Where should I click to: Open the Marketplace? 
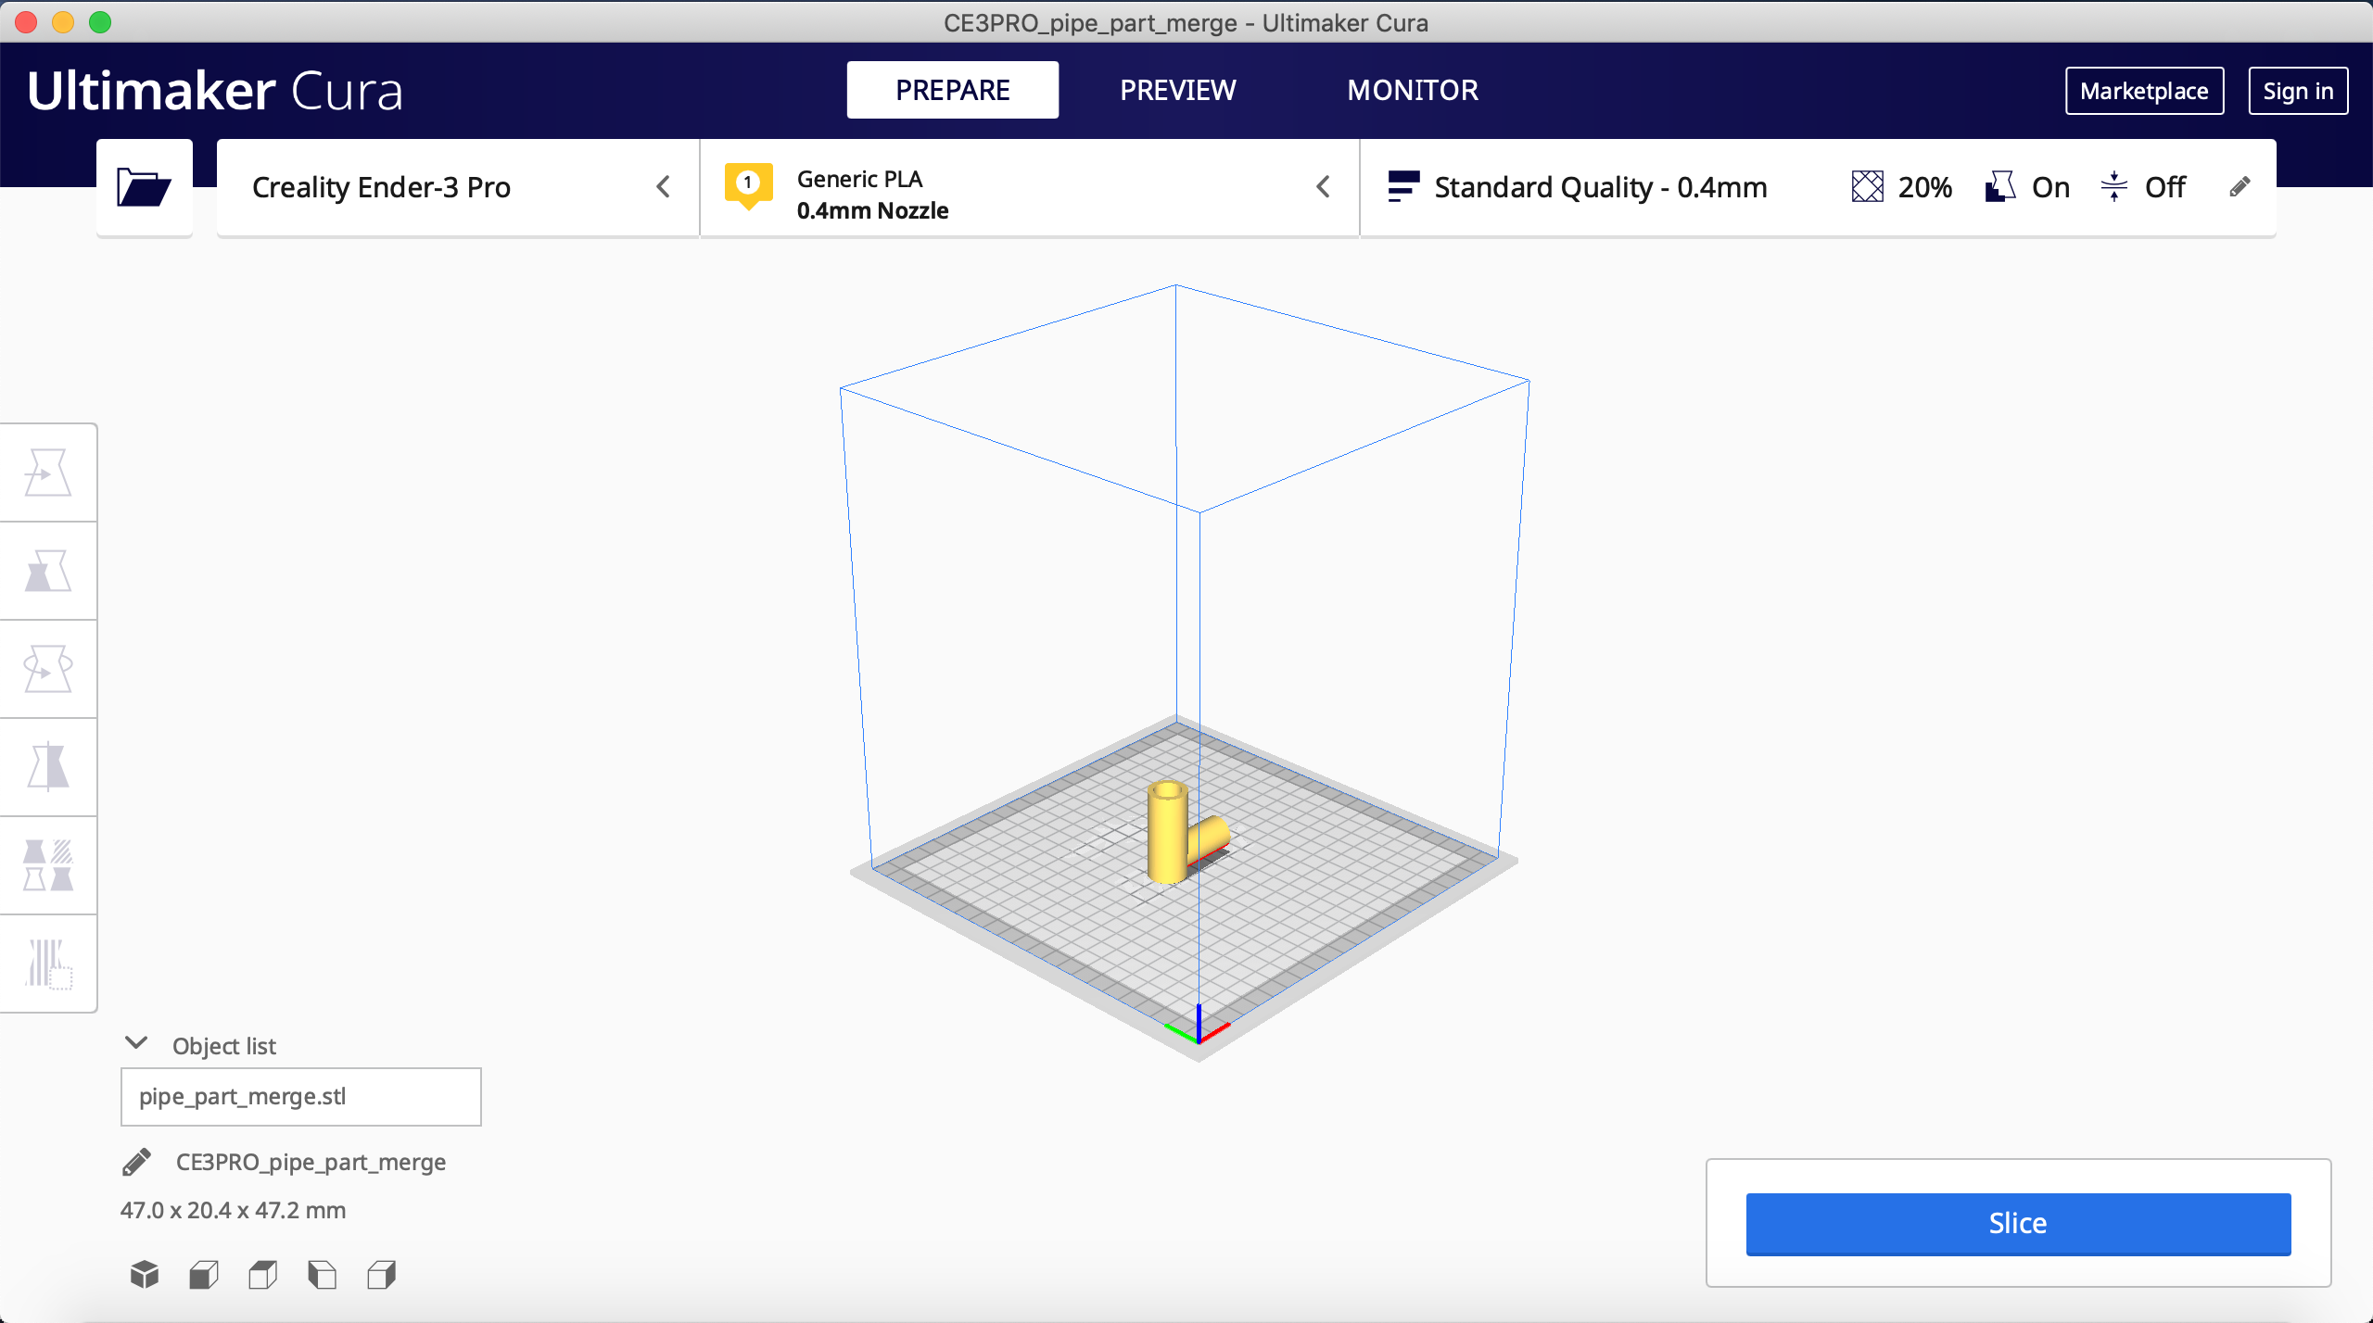click(x=2144, y=91)
